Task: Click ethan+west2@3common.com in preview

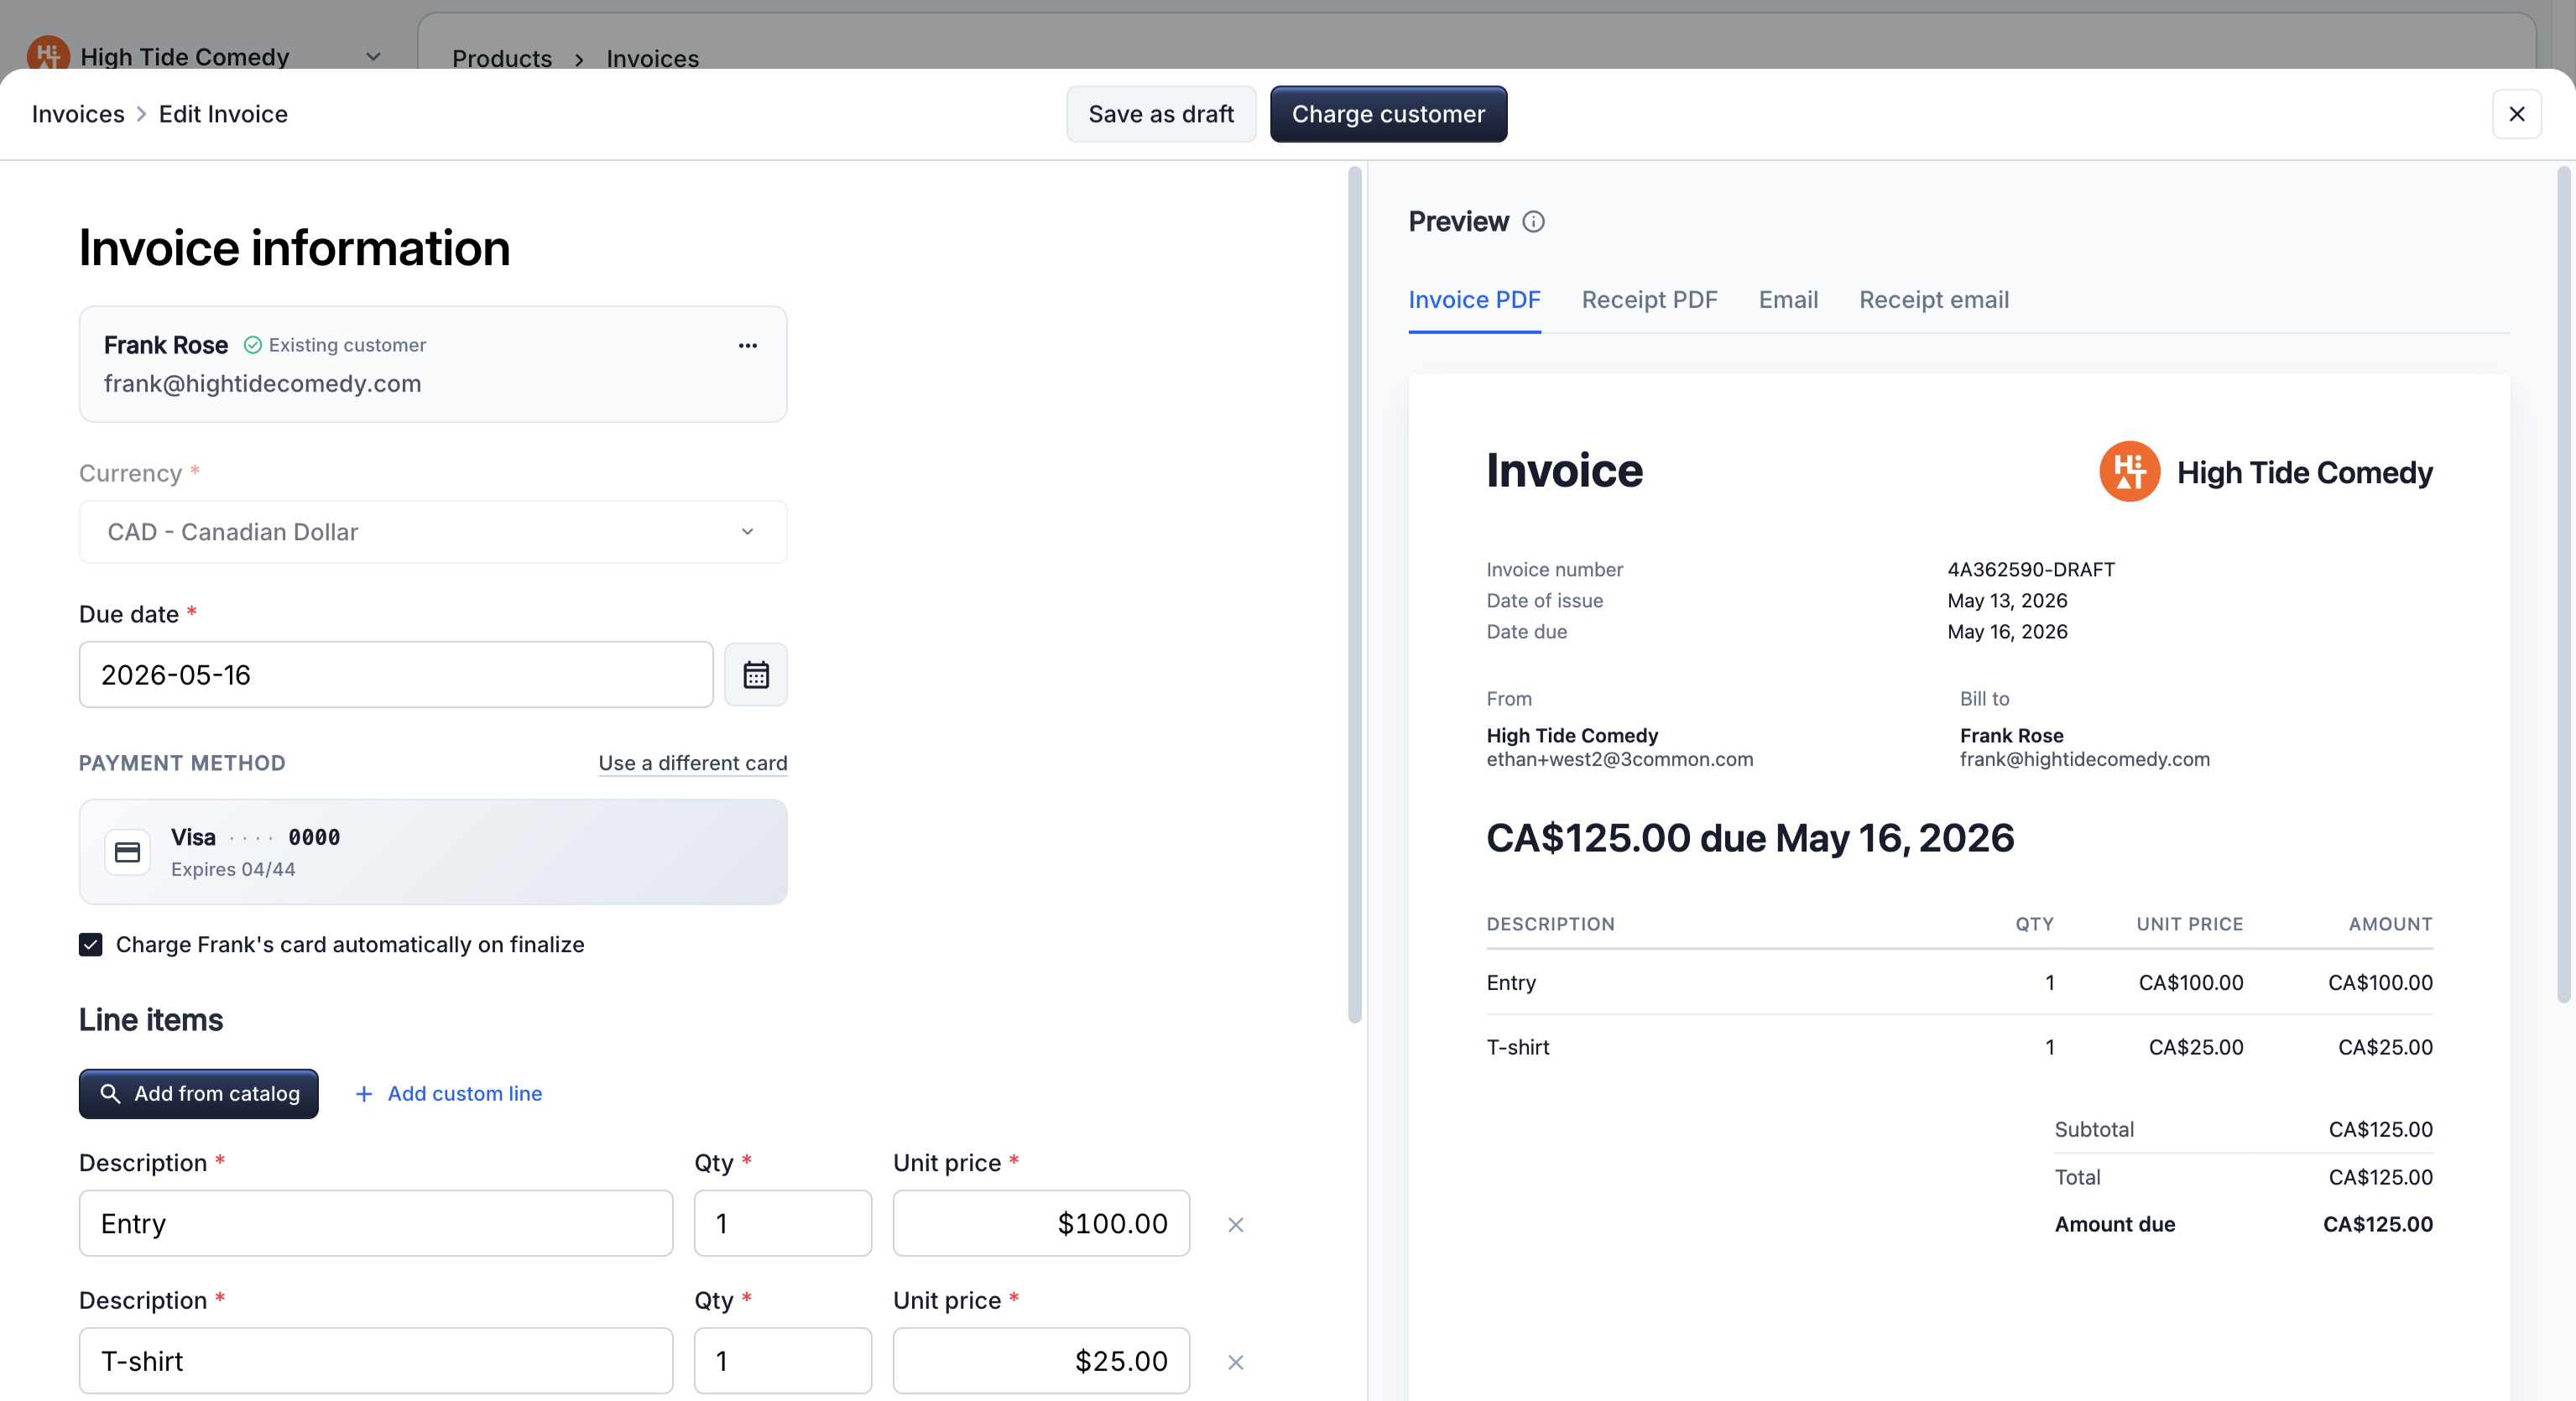Action: [1619, 759]
